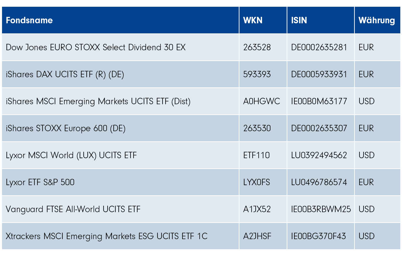
Task: Select the iShares DAX UCITS ETF row
Action: [65, 74]
